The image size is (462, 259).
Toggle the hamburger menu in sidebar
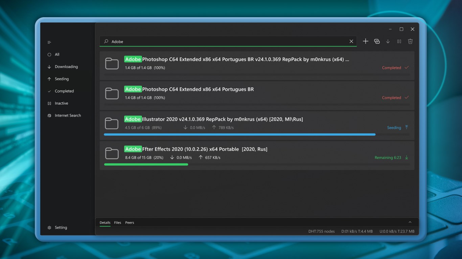click(x=49, y=42)
